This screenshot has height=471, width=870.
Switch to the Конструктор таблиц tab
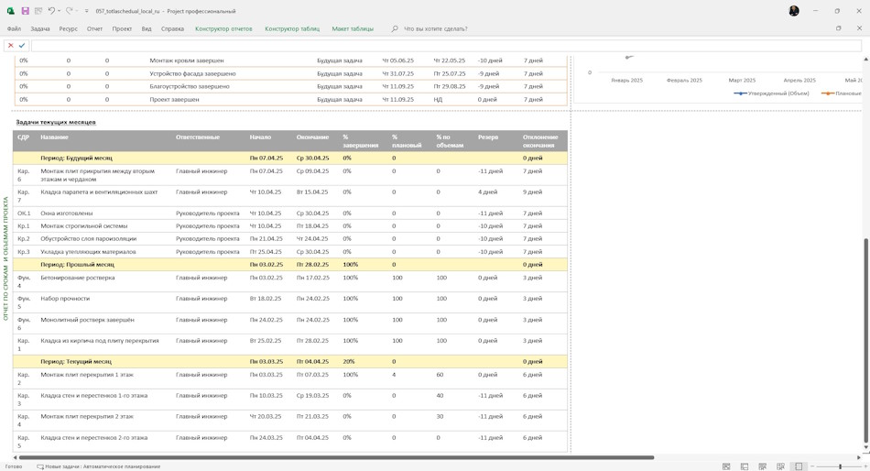tap(292, 28)
